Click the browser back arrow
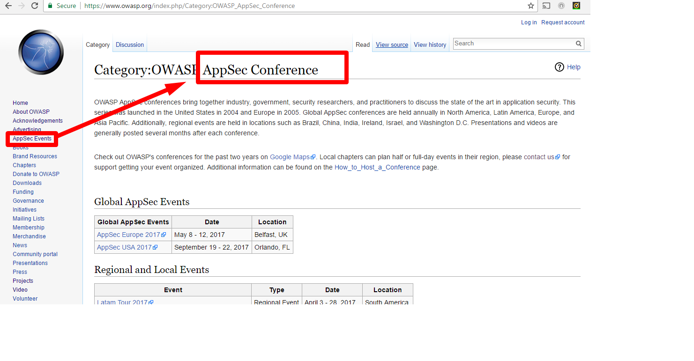The height and width of the screenshot is (361, 694). point(8,6)
